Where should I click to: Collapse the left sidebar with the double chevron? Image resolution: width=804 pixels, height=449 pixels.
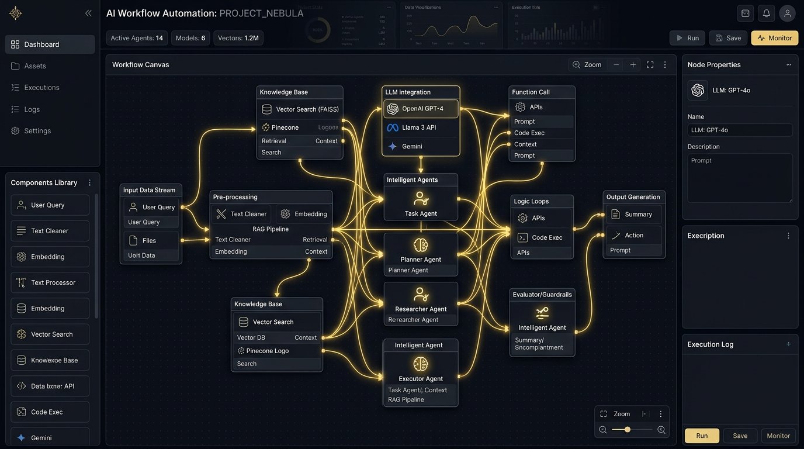click(x=88, y=13)
